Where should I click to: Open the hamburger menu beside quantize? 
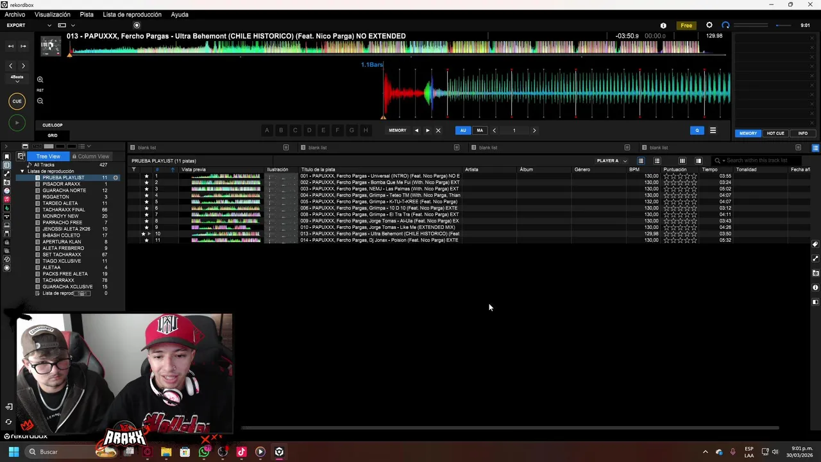point(713,130)
